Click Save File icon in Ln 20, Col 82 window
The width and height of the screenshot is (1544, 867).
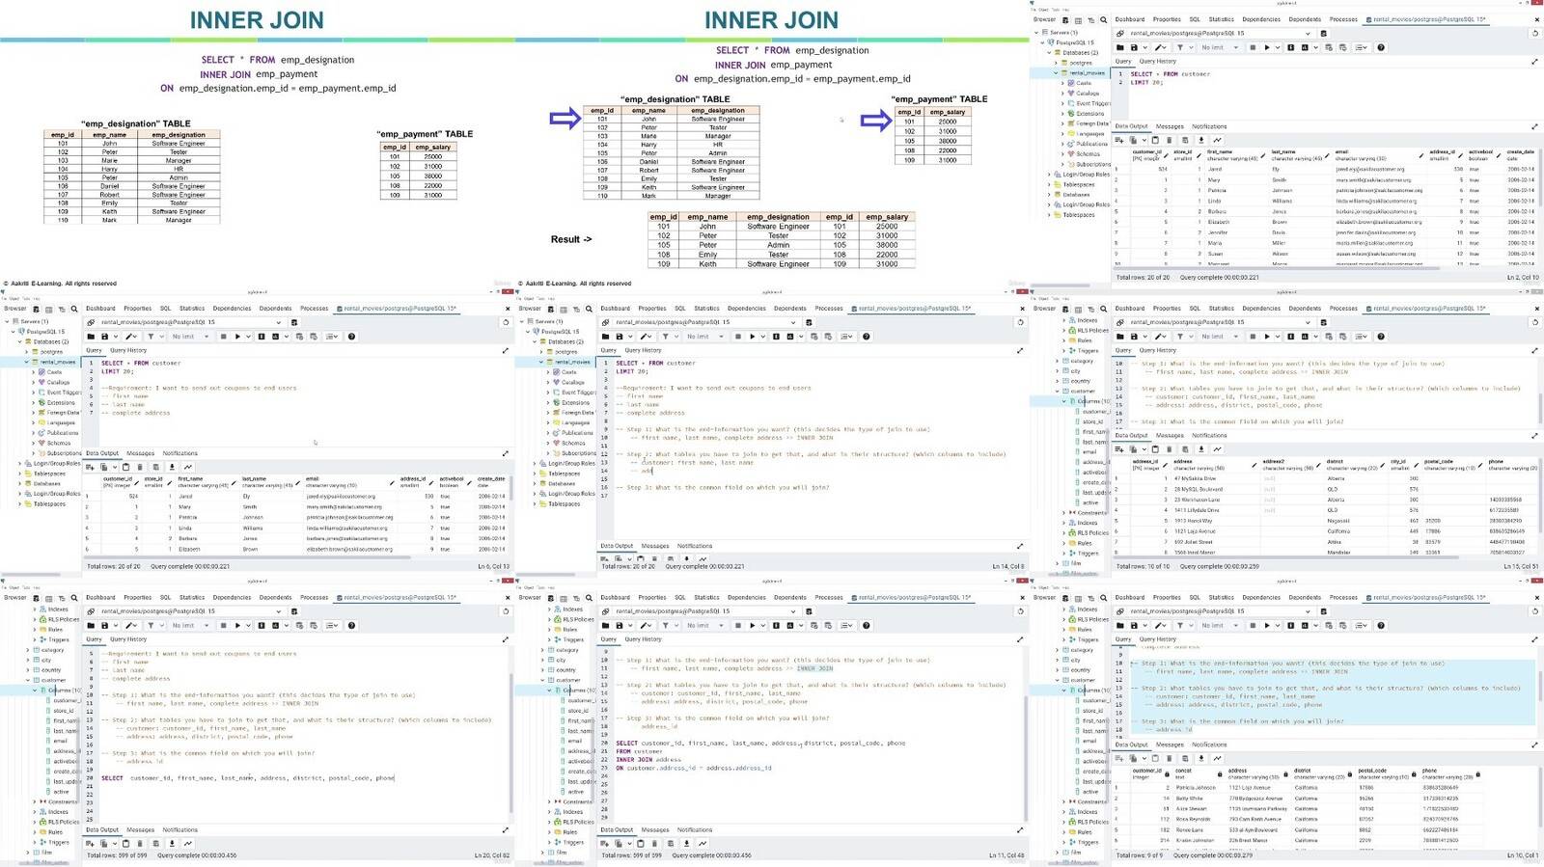[105, 626]
